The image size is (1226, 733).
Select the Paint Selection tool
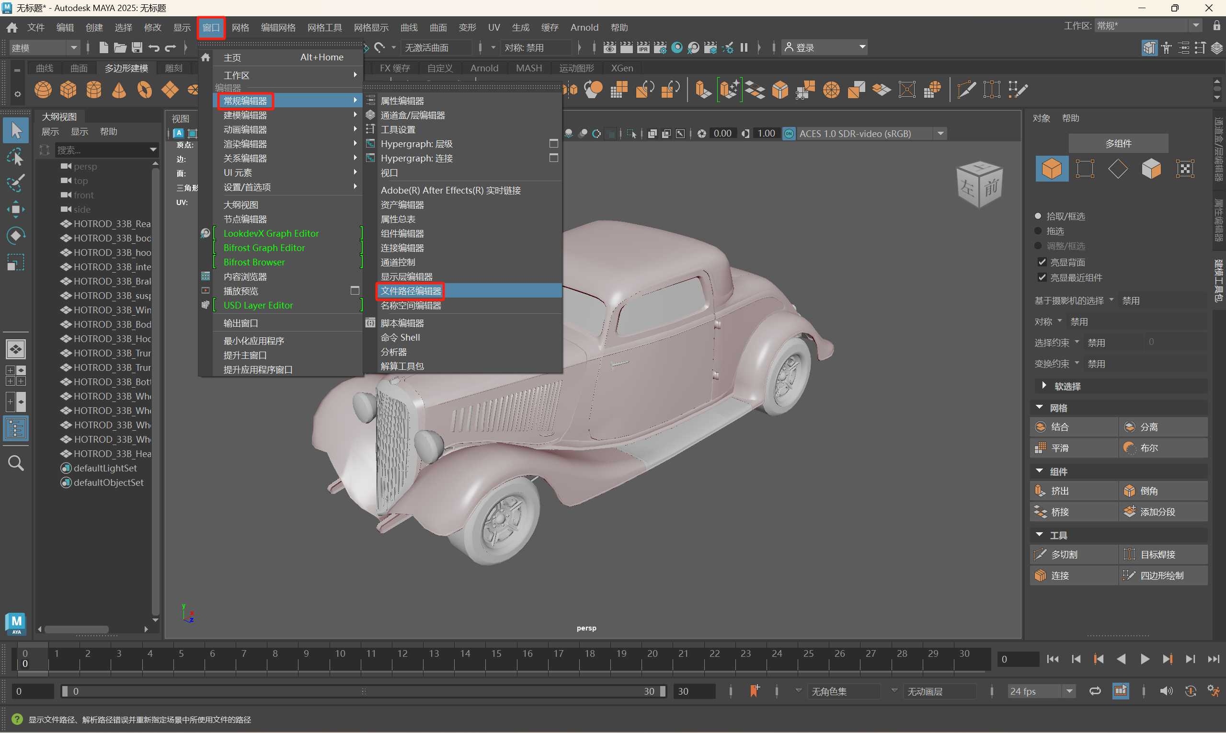(x=15, y=183)
